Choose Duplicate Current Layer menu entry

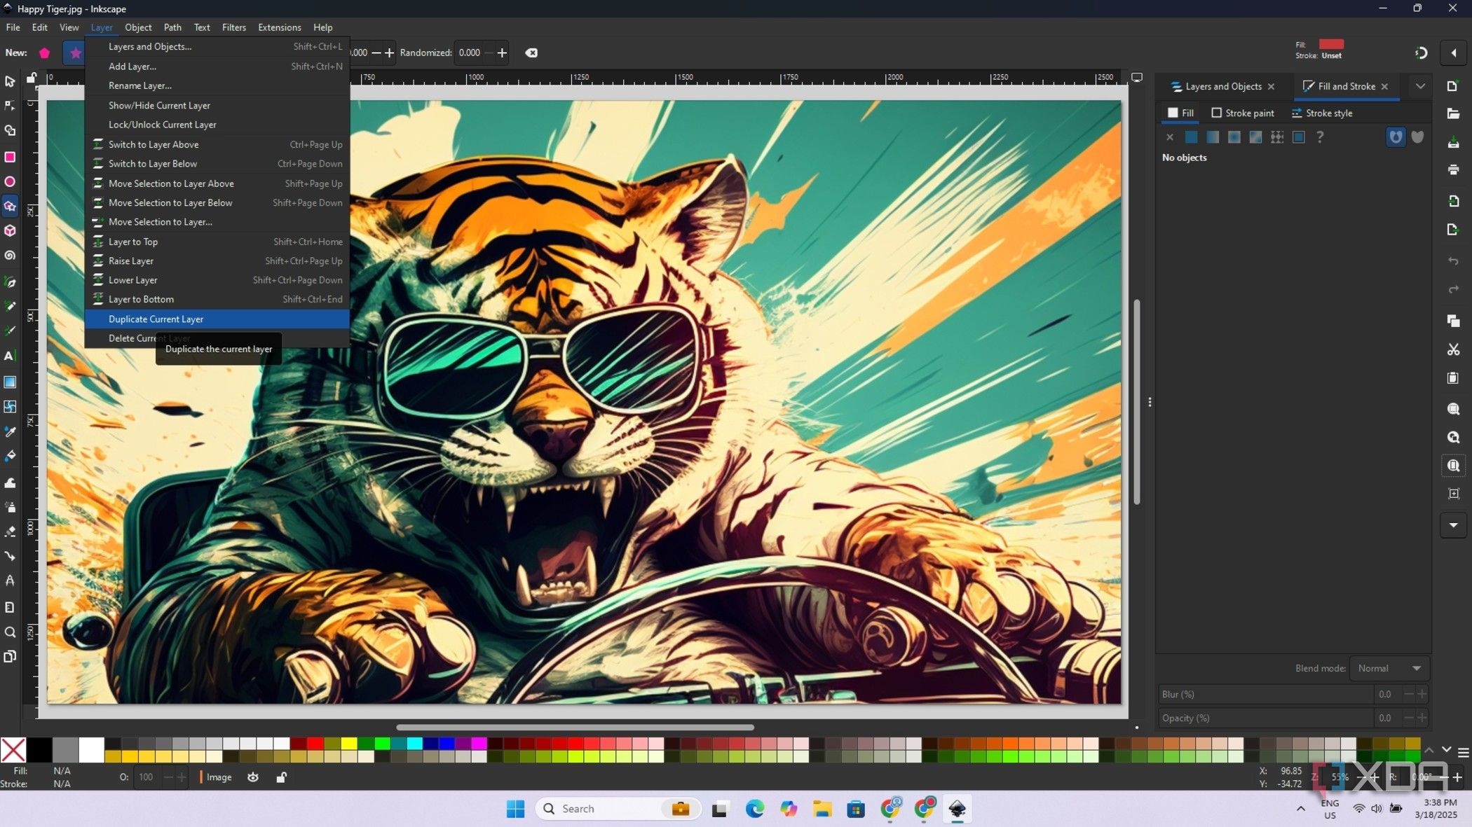217,319
